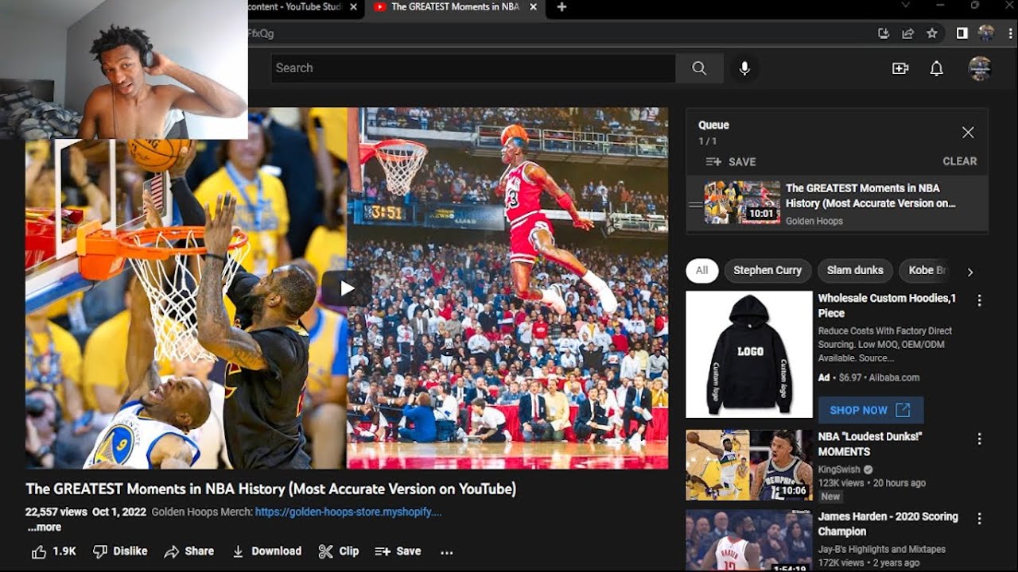Viewport: 1018px width, 572px height.
Task: Close the Queue panel
Action: 968,133
